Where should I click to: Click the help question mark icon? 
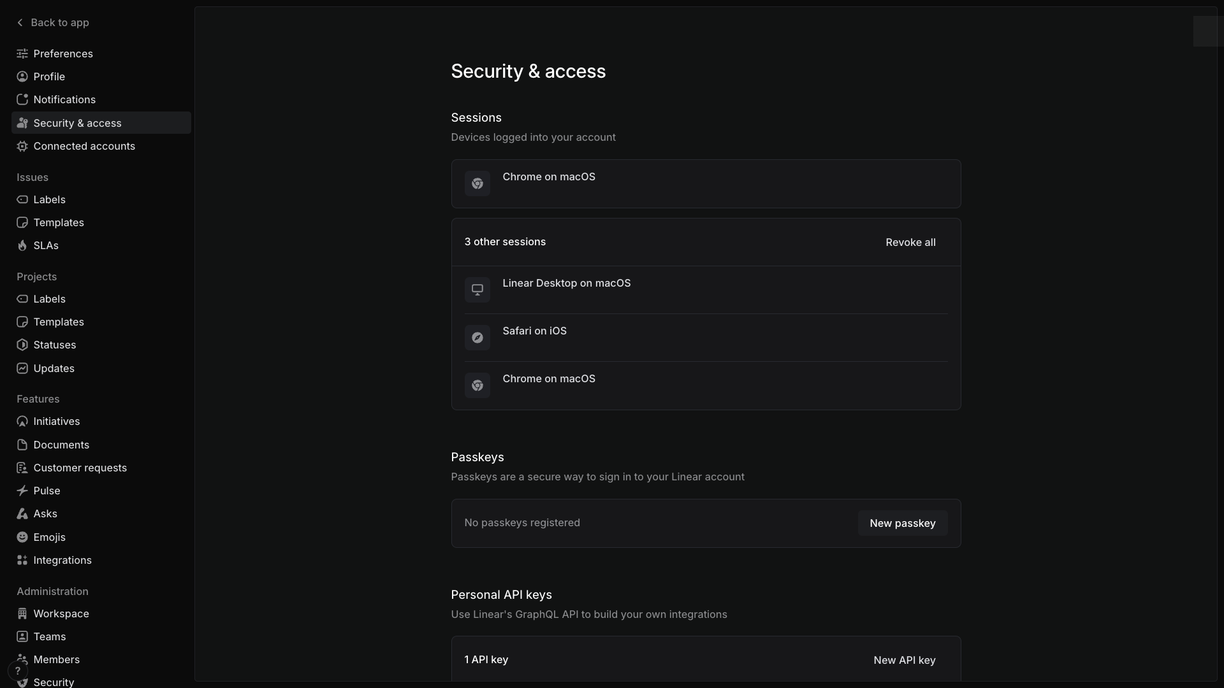pos(18,670)
